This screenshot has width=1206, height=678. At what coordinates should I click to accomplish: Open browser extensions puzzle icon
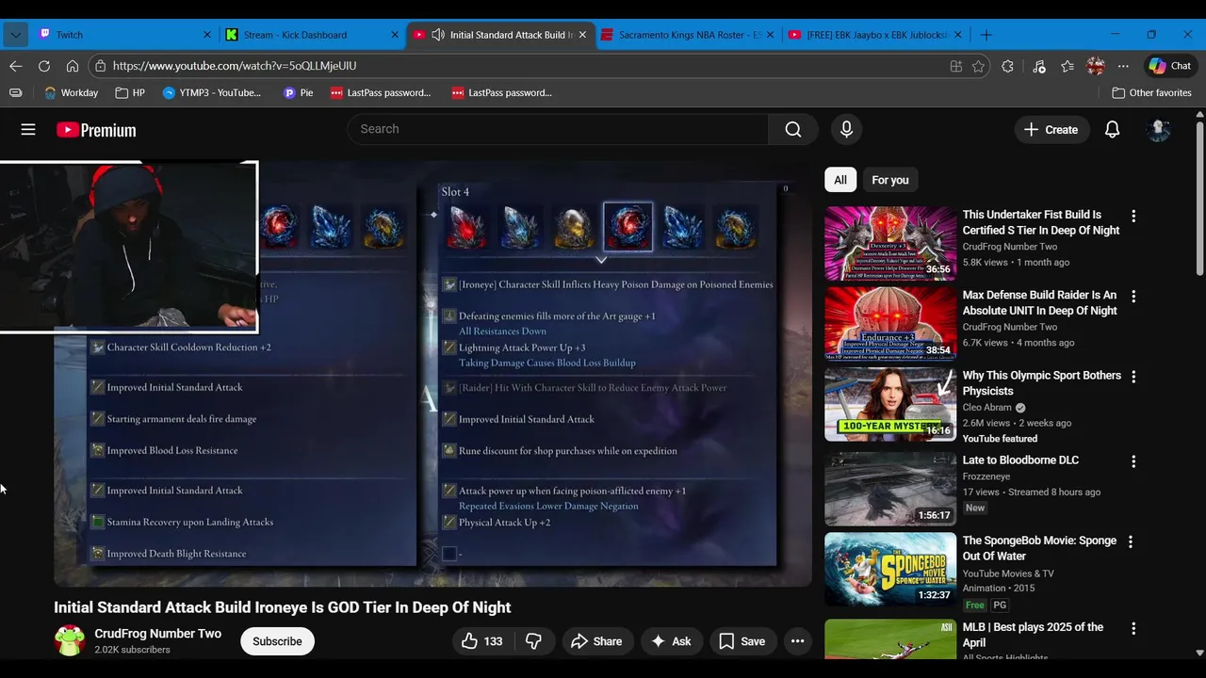pyautogui.click(x=1007, y=66)
